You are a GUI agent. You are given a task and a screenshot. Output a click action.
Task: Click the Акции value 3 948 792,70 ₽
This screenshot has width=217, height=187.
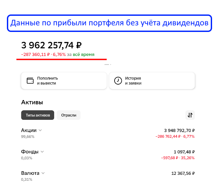tap(179, 130)
